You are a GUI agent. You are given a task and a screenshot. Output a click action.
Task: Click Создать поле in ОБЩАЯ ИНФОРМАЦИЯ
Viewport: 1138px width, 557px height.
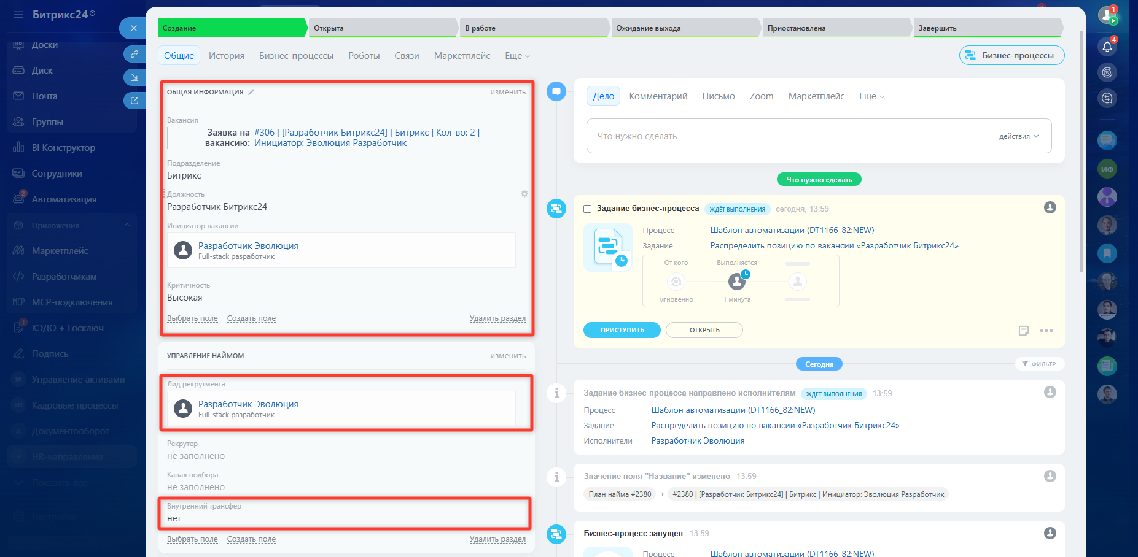coord(251,318)
